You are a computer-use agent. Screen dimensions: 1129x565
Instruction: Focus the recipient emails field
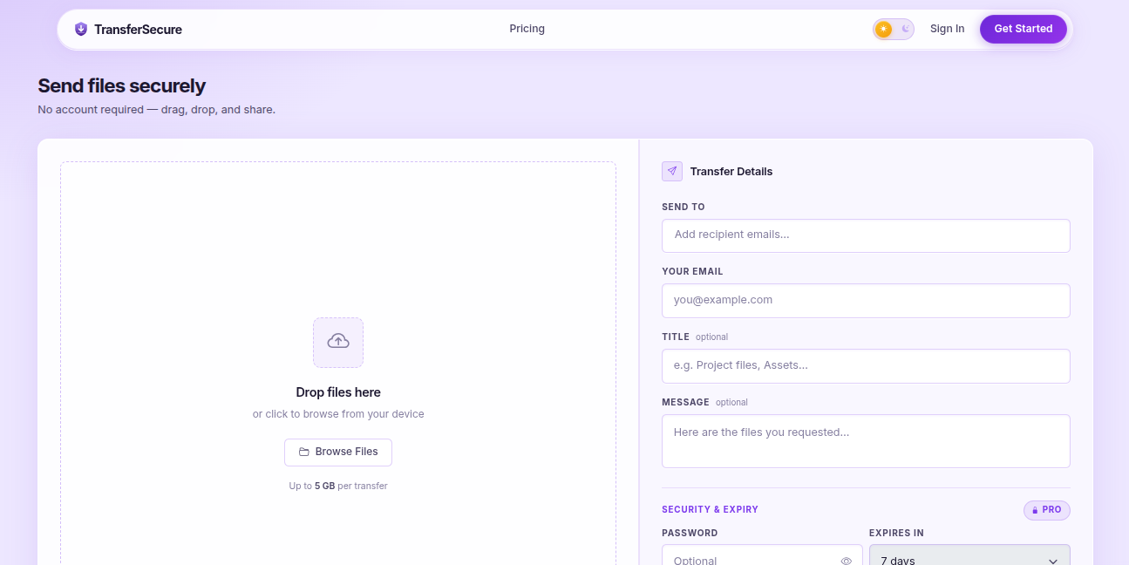click(x=866, y=235)
